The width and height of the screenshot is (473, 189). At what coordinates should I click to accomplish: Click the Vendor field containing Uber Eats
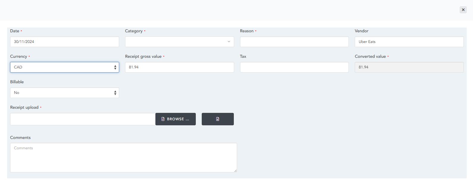[409, 42]
